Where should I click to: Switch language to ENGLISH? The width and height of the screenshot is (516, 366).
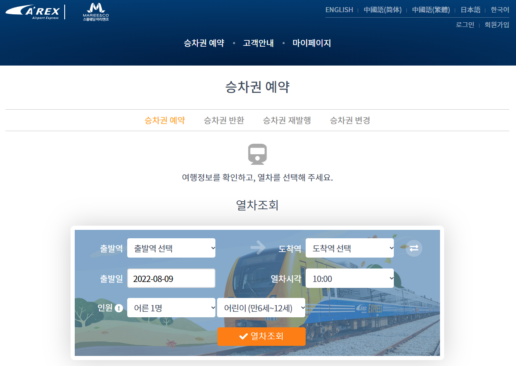[339, 10]
